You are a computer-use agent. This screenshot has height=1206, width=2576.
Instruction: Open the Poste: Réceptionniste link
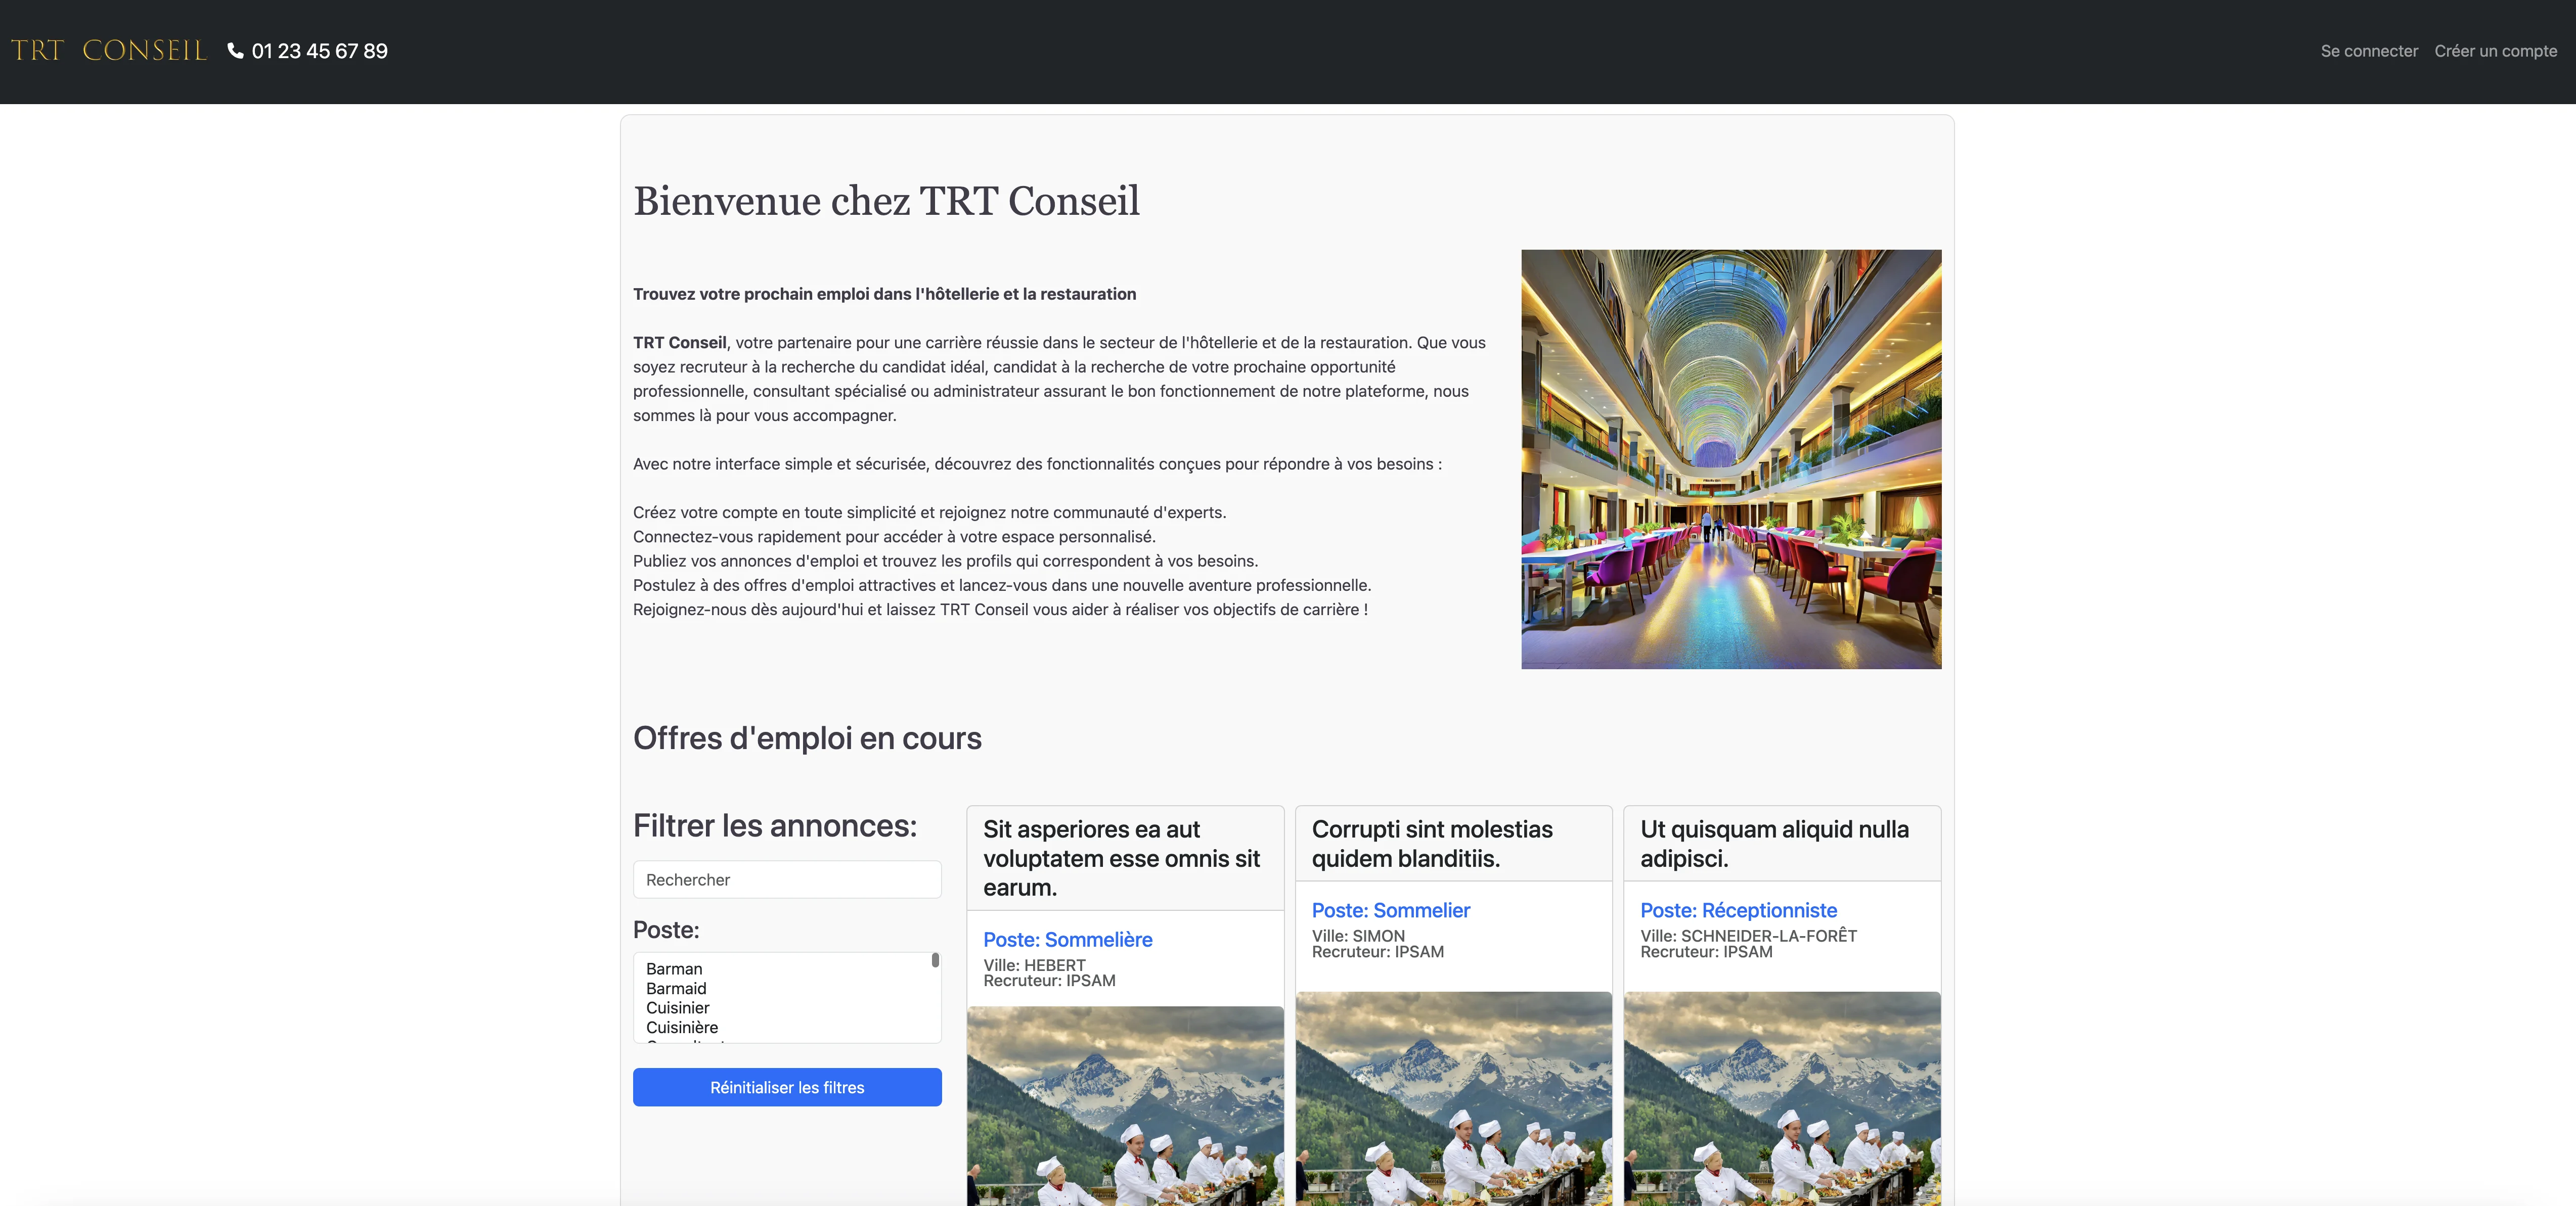(x=1738, y=910)
